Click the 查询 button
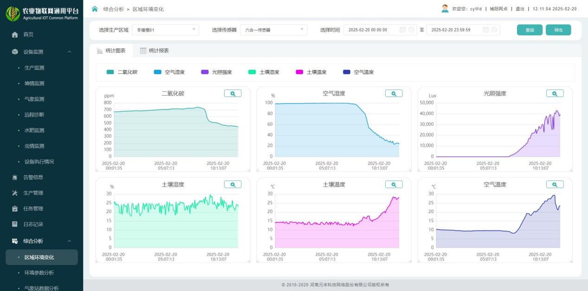Image resolution: width=588 pixels, height=291 pixels. (530, 30)
